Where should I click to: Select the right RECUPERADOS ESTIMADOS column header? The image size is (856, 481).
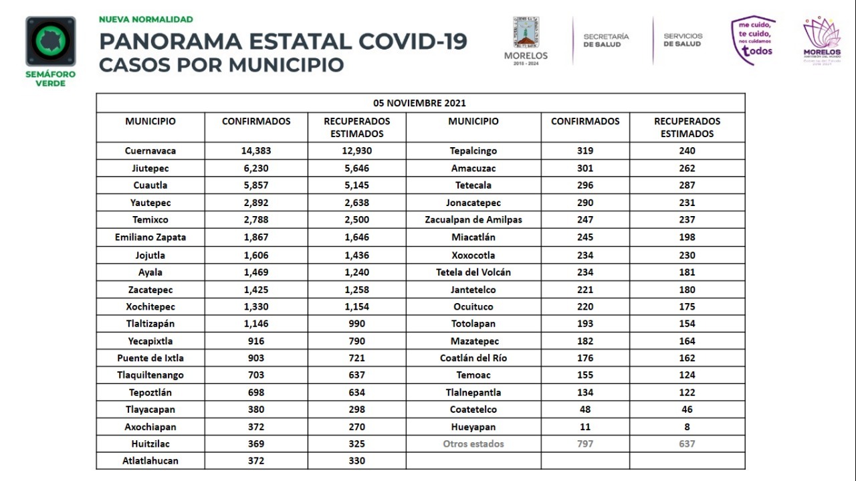coord(687,127)
